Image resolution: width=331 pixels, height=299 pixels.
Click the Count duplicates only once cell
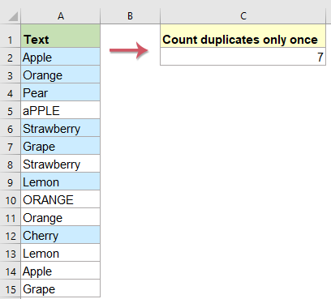pos(243,36)
